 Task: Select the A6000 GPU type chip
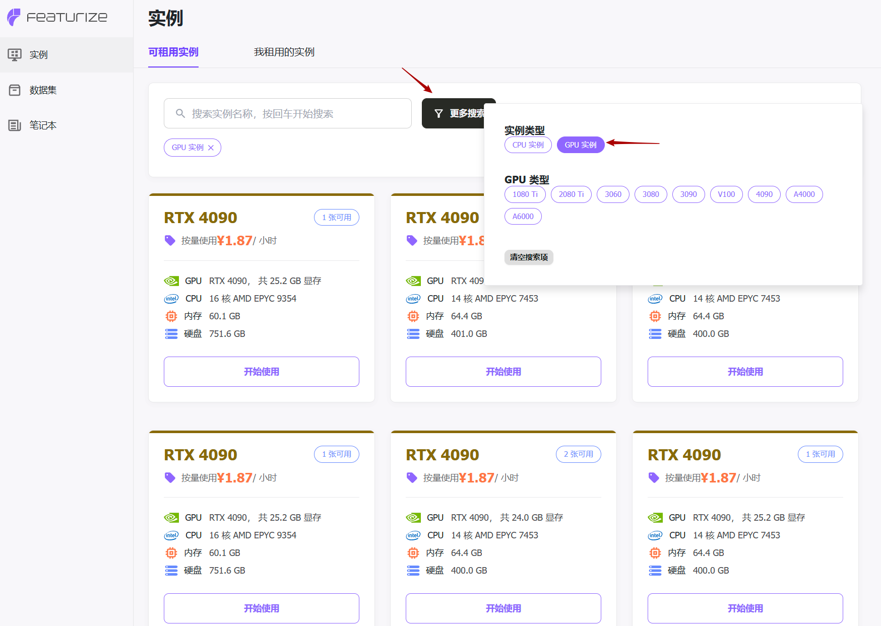523,217
